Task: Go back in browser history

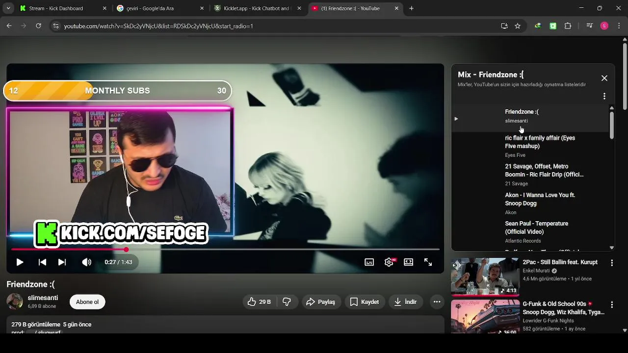Action: [9, 26]
